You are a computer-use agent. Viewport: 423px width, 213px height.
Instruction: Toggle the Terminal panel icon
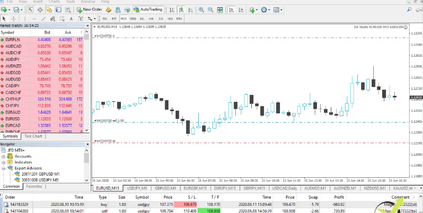(59, 10)
